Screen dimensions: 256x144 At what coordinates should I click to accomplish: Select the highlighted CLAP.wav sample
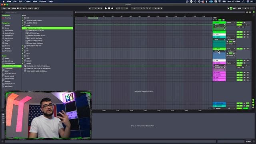coord(47,28)
